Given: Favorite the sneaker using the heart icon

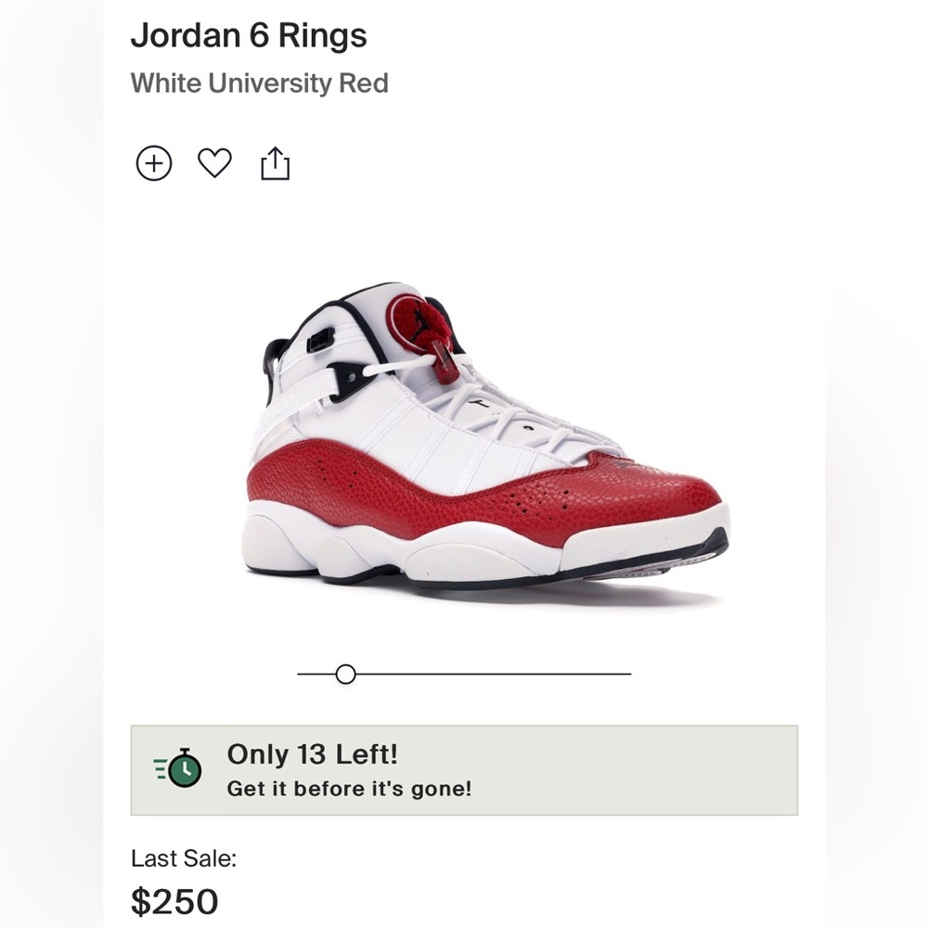Looking at the screenshot, I should pos(216,161).
